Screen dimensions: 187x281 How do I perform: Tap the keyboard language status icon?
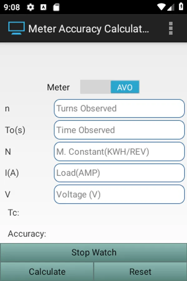click(x=43, y=7)
